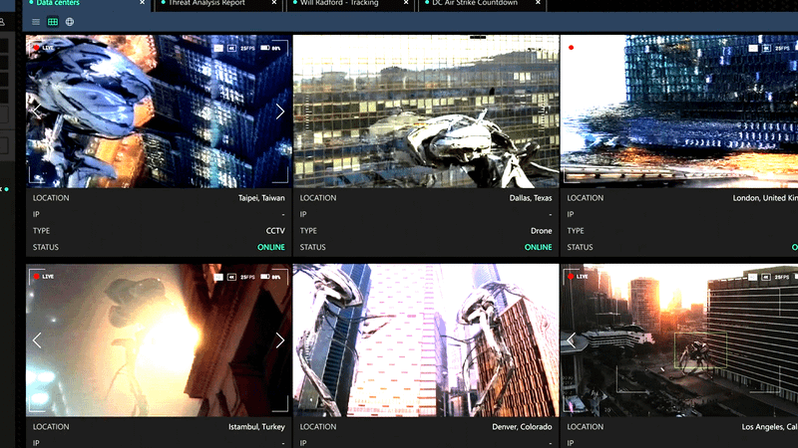Click the 25FPS indicator on Taipei feed
This screenshot has width=798, height=448.
[247, 48]
